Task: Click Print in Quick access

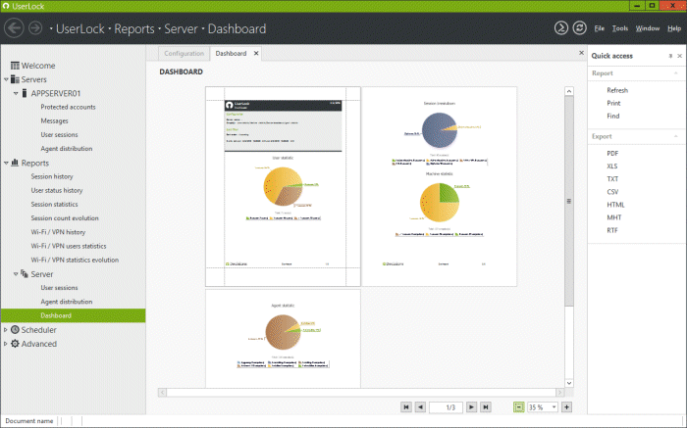Action: (613, 103)
